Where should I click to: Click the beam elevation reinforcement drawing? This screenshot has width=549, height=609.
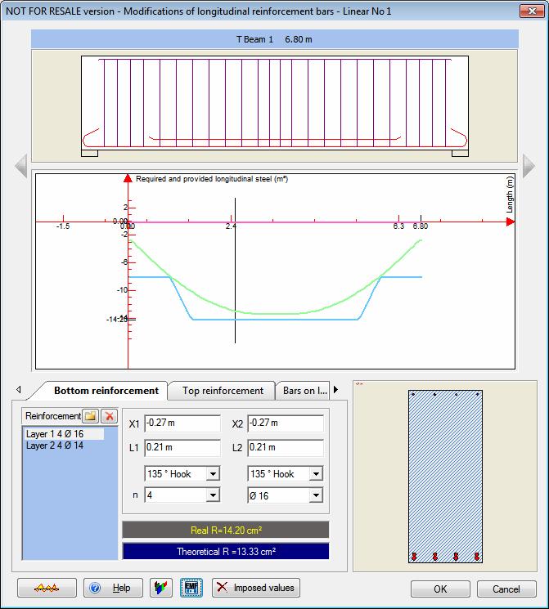coord(275,106)
